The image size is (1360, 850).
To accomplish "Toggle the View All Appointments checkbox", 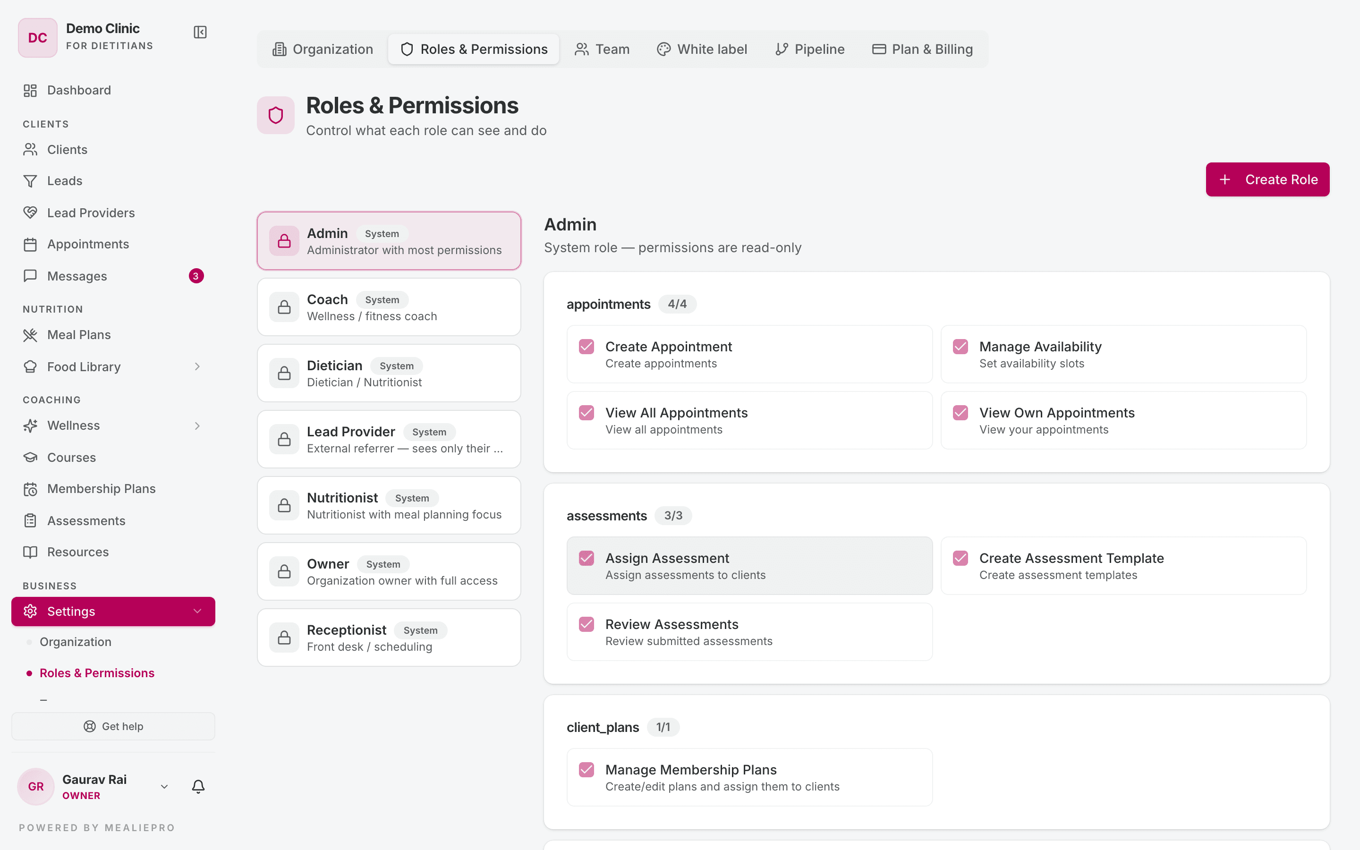I will 586,413.
